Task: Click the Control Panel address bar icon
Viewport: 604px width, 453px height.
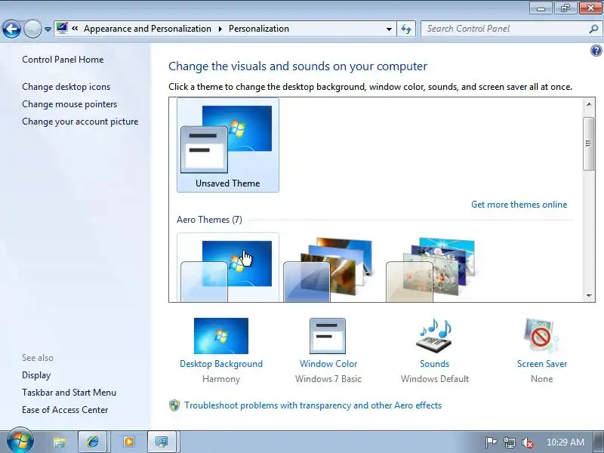Action: pos(62,28)
